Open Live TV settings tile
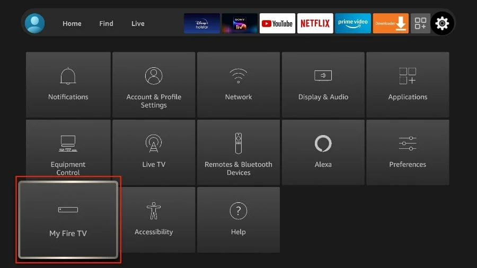477x268 pixels. pyautogui.click(x=154, y=152)
